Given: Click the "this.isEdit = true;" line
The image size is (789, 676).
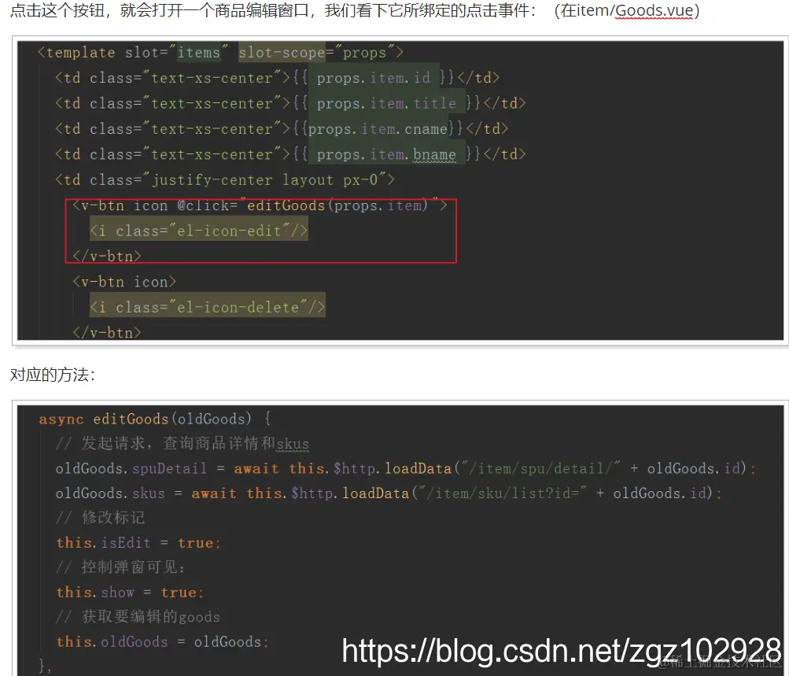Looking at the screenshot, I should coord(138,543).
